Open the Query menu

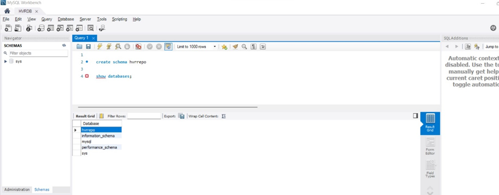point(47,19)
